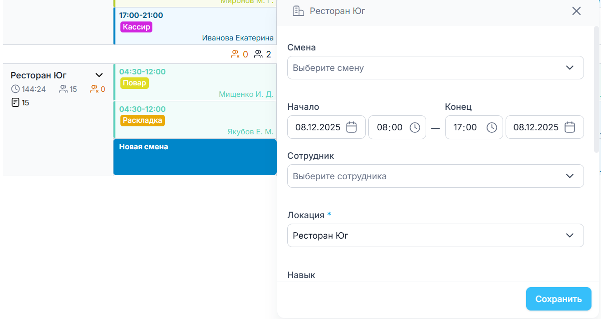Open the end date calendar picker icon
Viewport: 601px width, 319px height.
click(570, 127)
